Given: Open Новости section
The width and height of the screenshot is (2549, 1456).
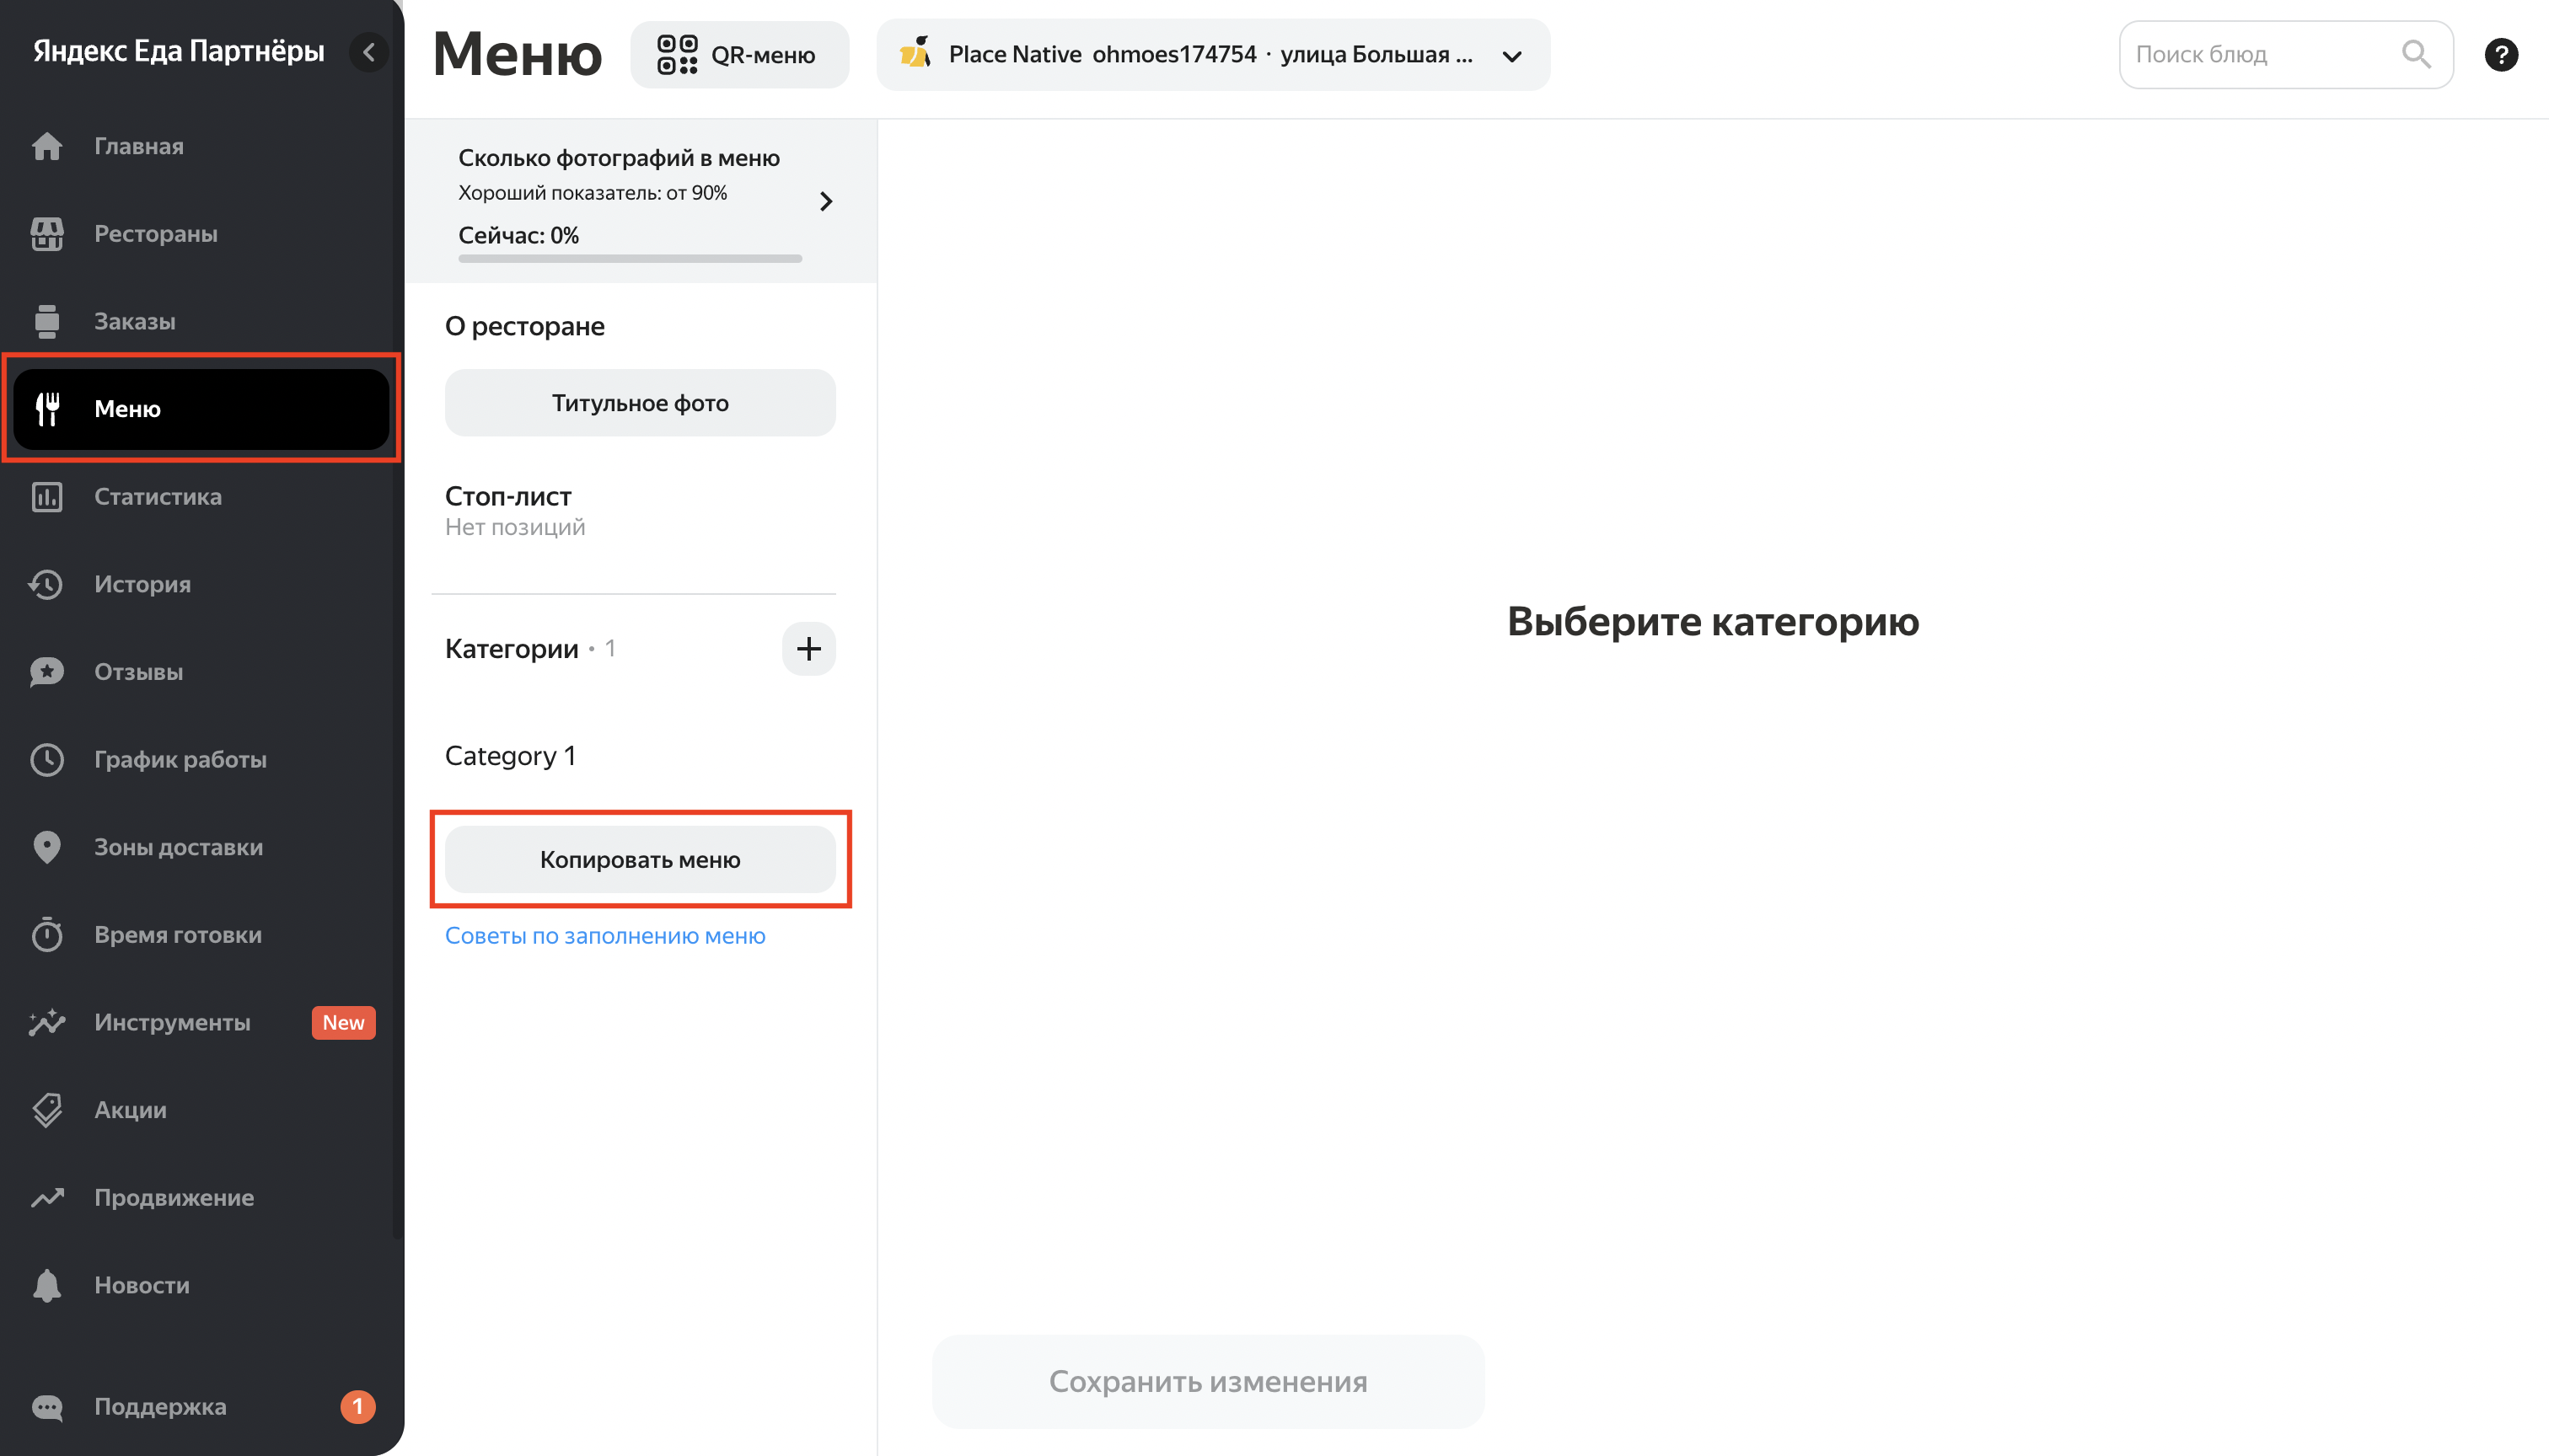Looking at the screenshot, I should coord(201,1285).
